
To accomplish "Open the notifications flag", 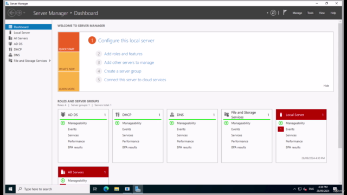I will pyautogui.click(x=285, y=12).
